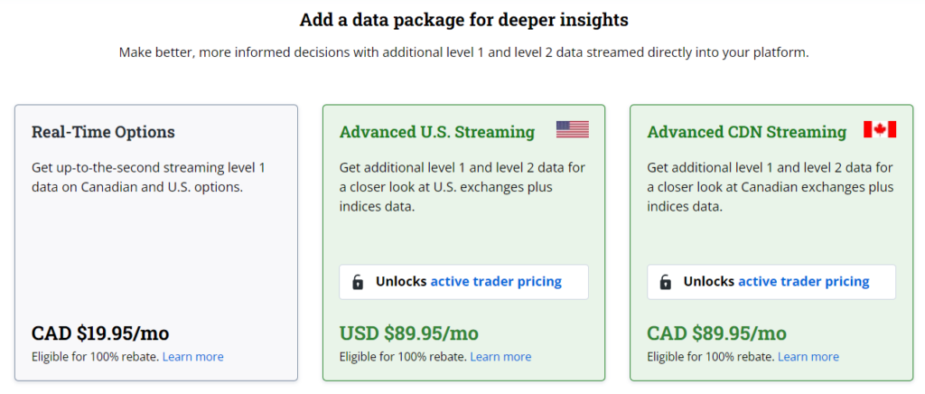The width and height of the screenshot is (925, 394).
Task: Click Learn more in Advanced CDN Streaming card
Action: (x=808, y=357)
